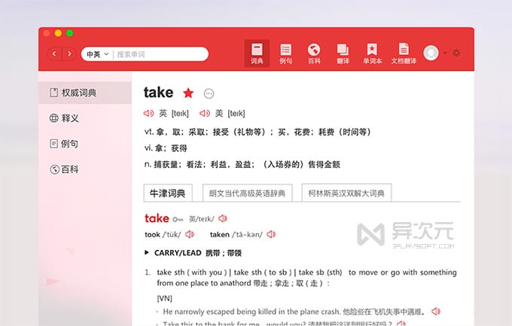Toggle the red favorite star for take

pyautogui.click(x=188, y=93)
